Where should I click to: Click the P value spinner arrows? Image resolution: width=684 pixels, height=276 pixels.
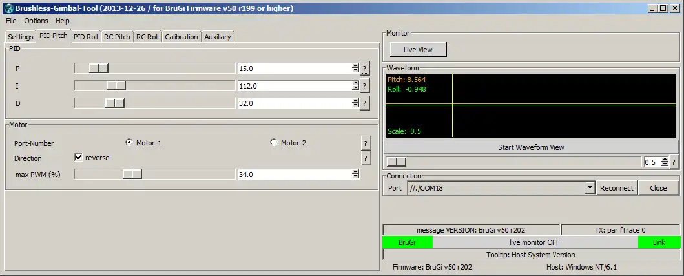(x=355, y=69)
